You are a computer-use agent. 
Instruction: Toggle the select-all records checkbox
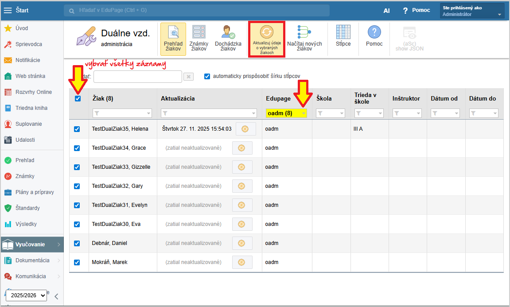(78, 99)
